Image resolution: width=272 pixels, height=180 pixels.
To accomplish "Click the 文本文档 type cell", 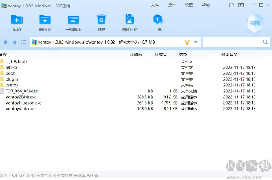I will click(189, 91).
